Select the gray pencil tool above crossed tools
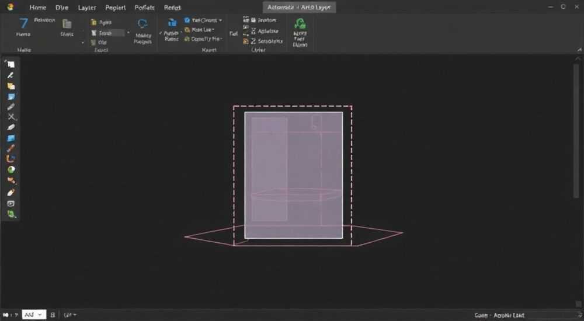584x321 pixels. 11,107
